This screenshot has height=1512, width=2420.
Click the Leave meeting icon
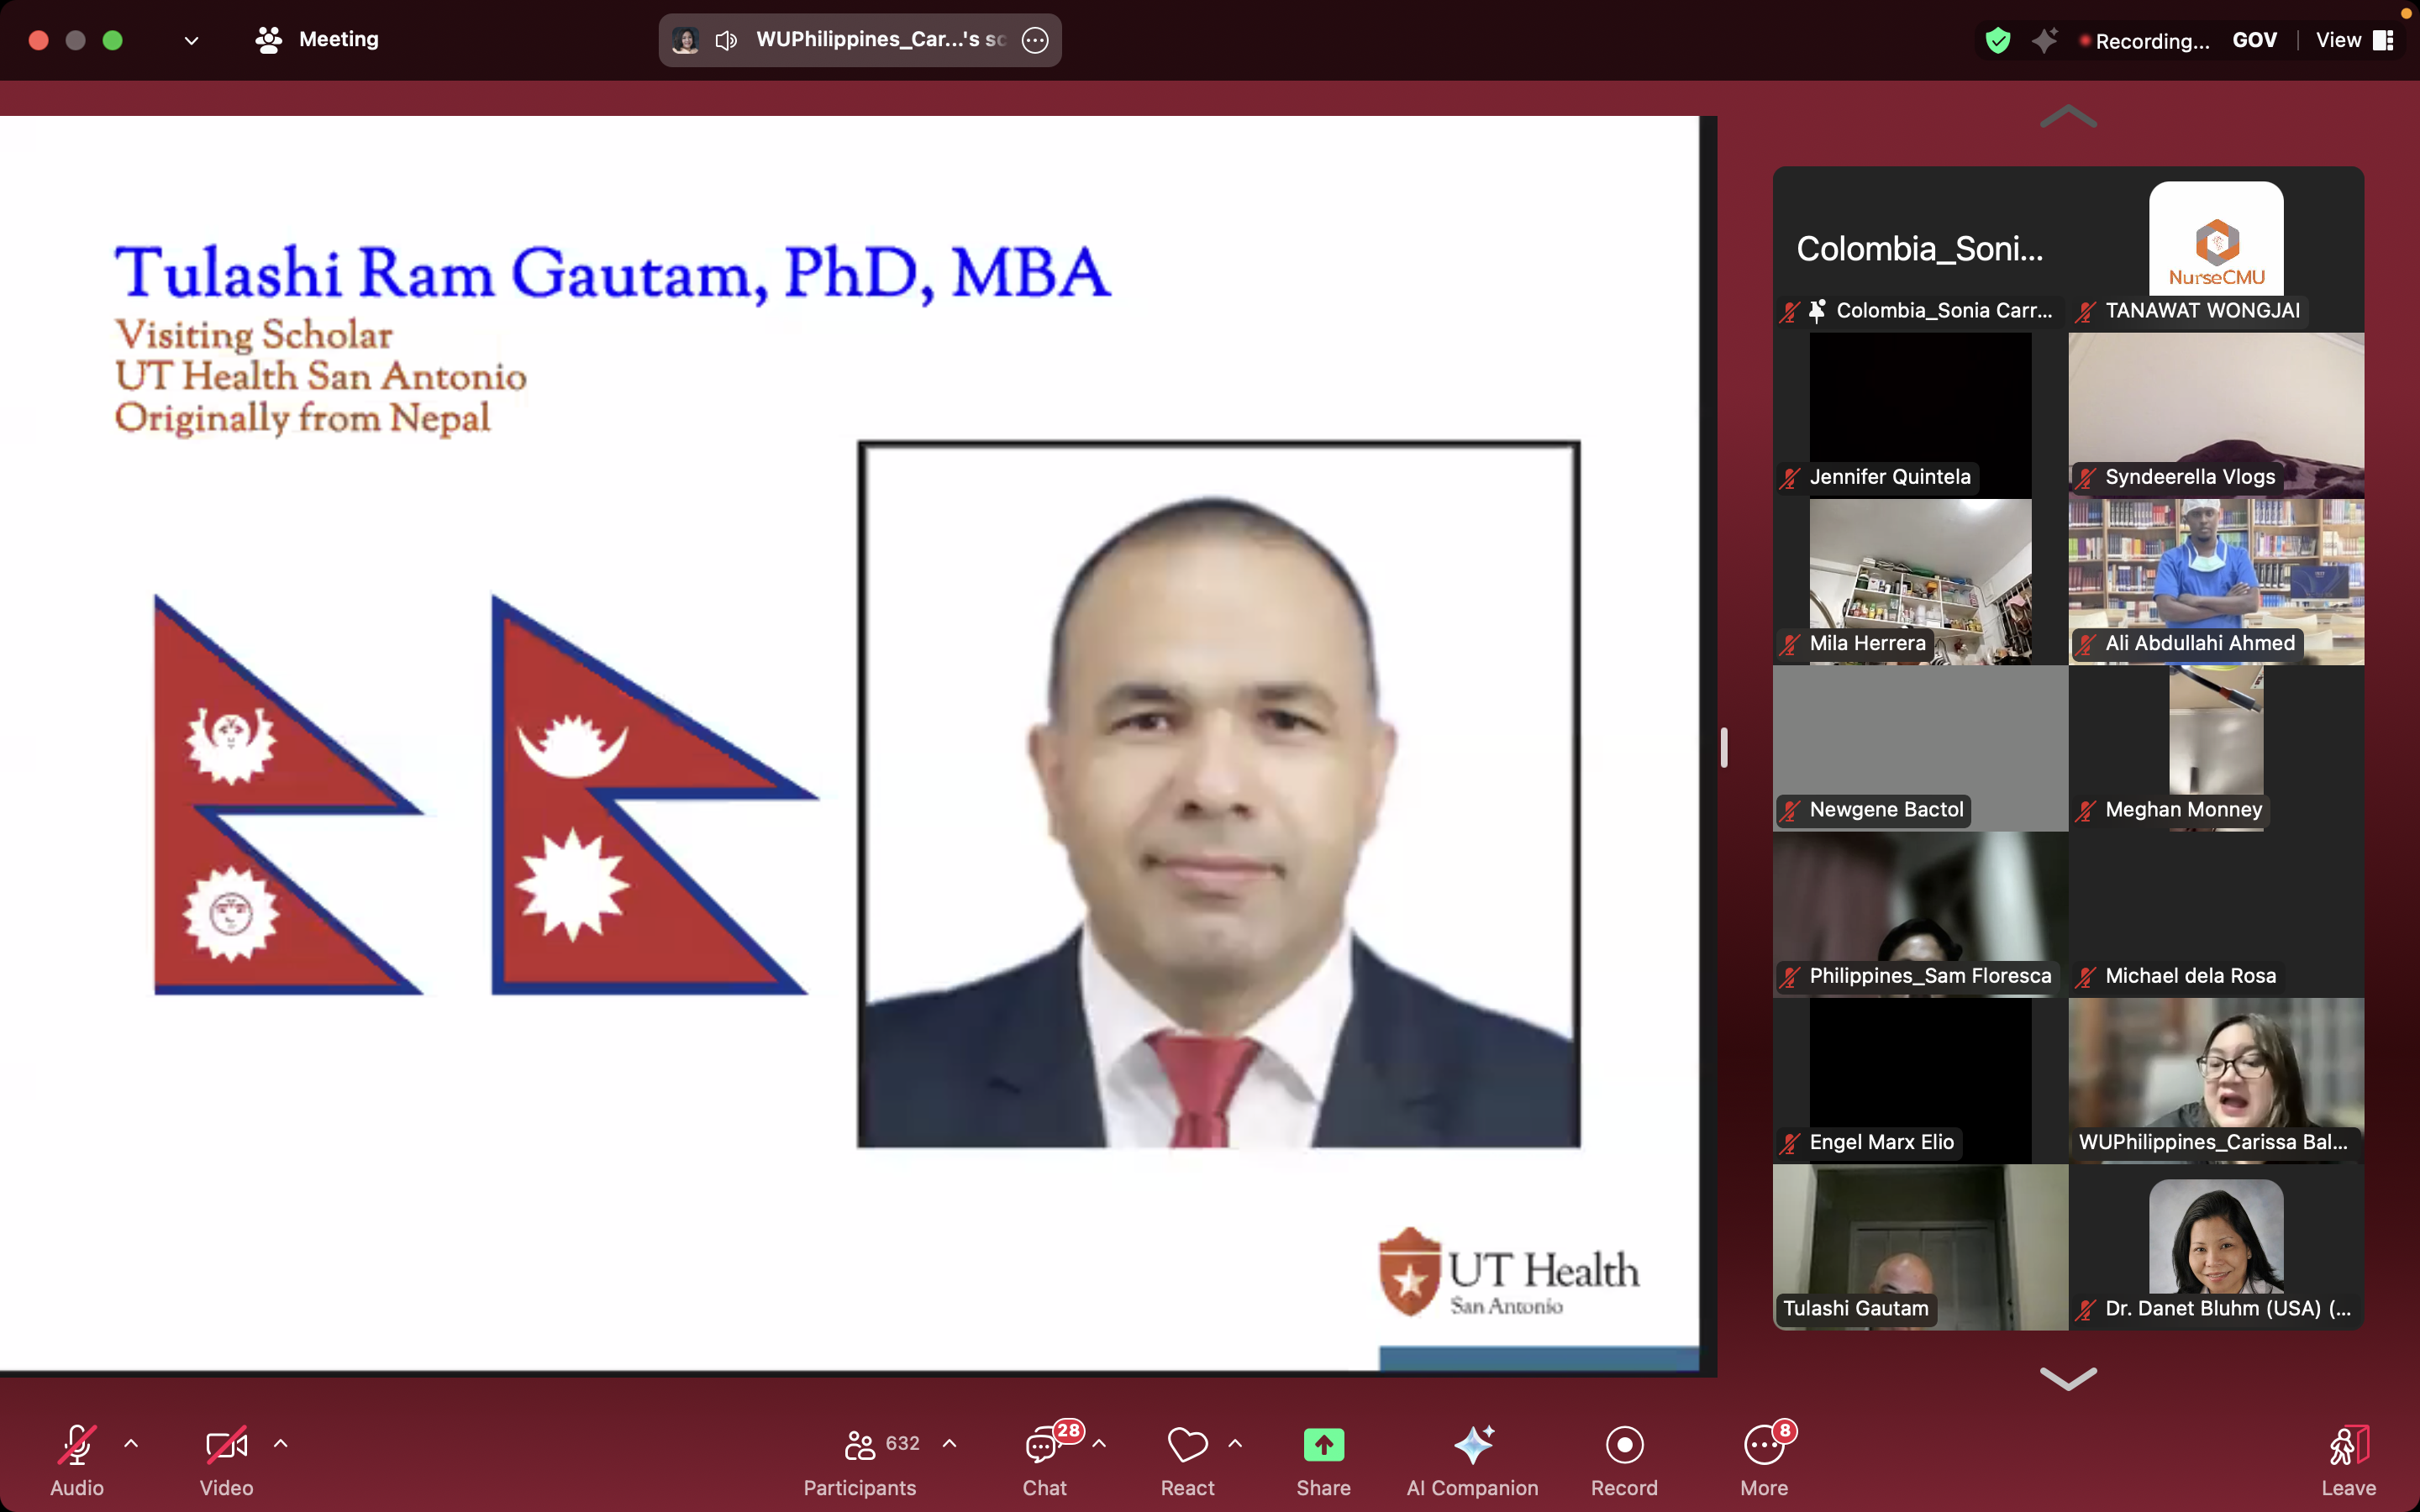point(2348,1445)
